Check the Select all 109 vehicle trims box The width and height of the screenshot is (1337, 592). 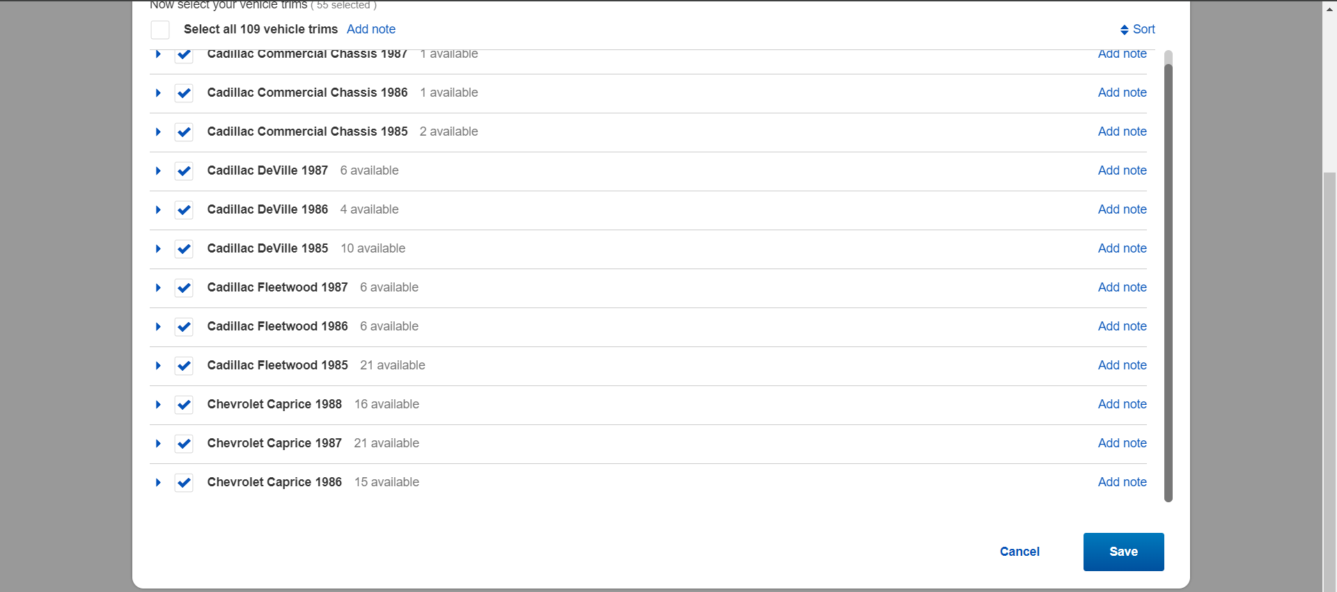point(160,30)
